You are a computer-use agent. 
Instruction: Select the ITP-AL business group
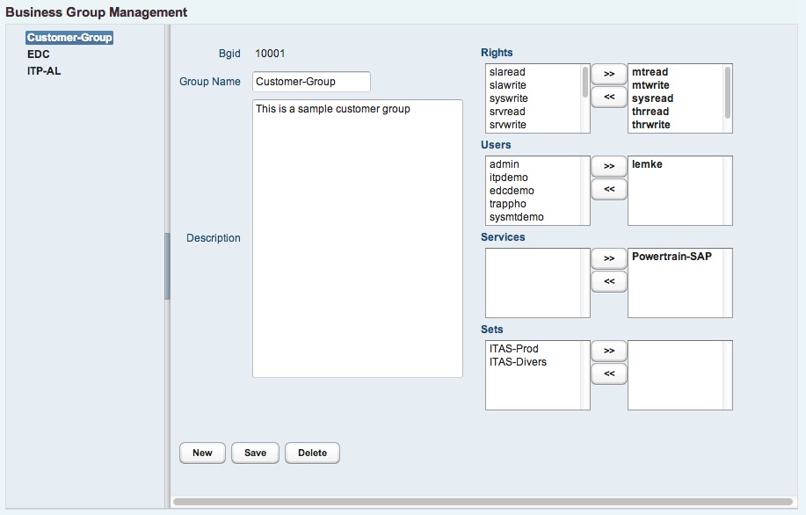tap(44, 71)
